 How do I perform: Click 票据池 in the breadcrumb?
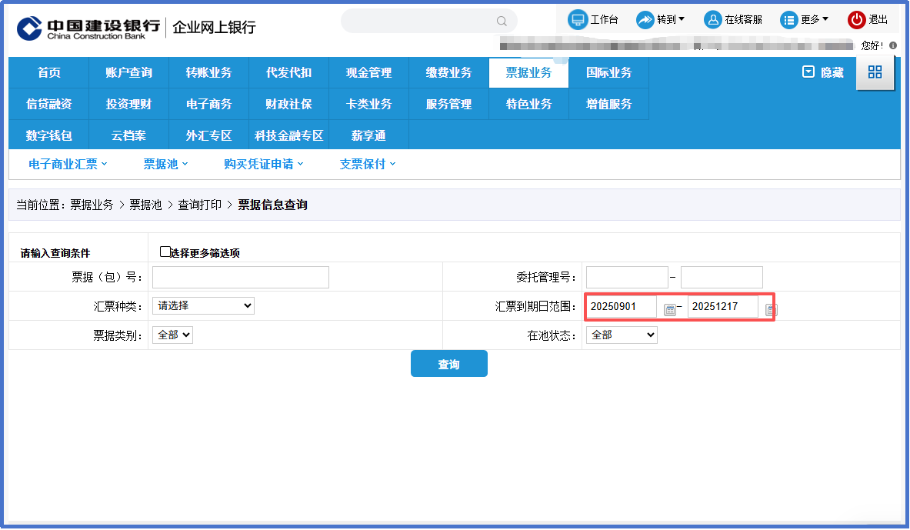145,205
